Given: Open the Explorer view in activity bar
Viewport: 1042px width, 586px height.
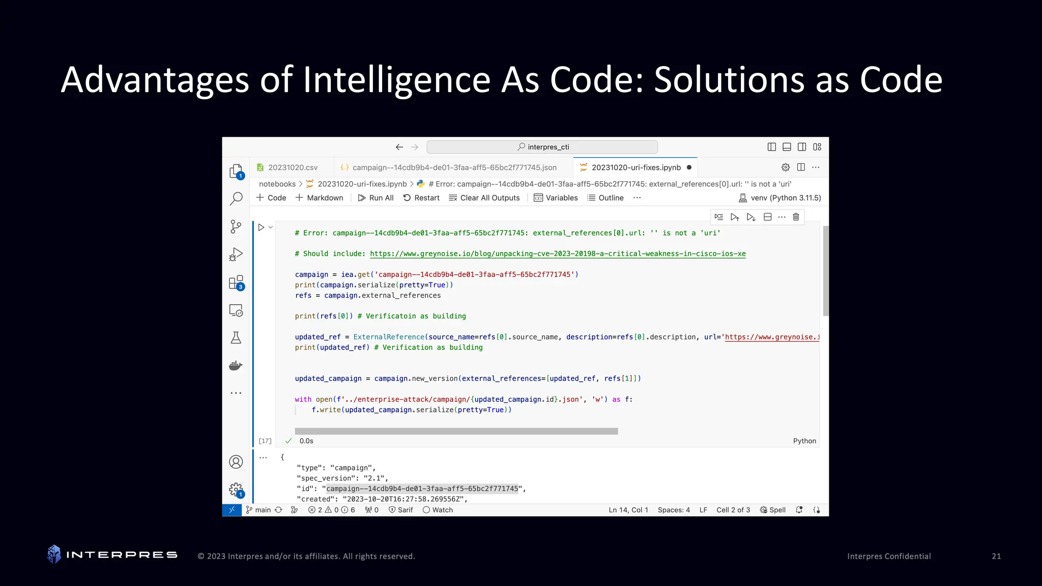Looking at the screenshot, I should pos(236,171).
